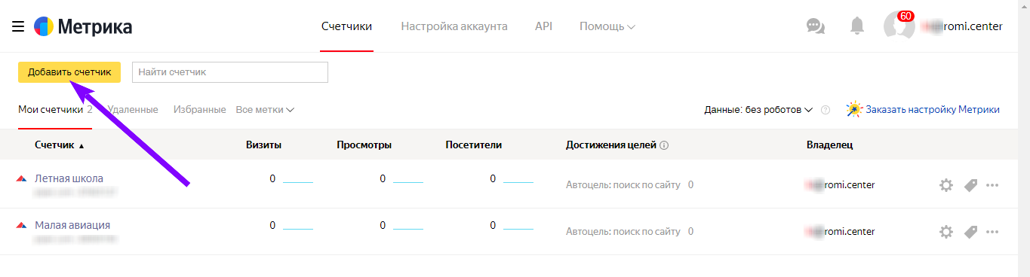This screenshot has width=1030, height=277.
Task: Click the tag icon for Летная школа
Action: point(970,185)
